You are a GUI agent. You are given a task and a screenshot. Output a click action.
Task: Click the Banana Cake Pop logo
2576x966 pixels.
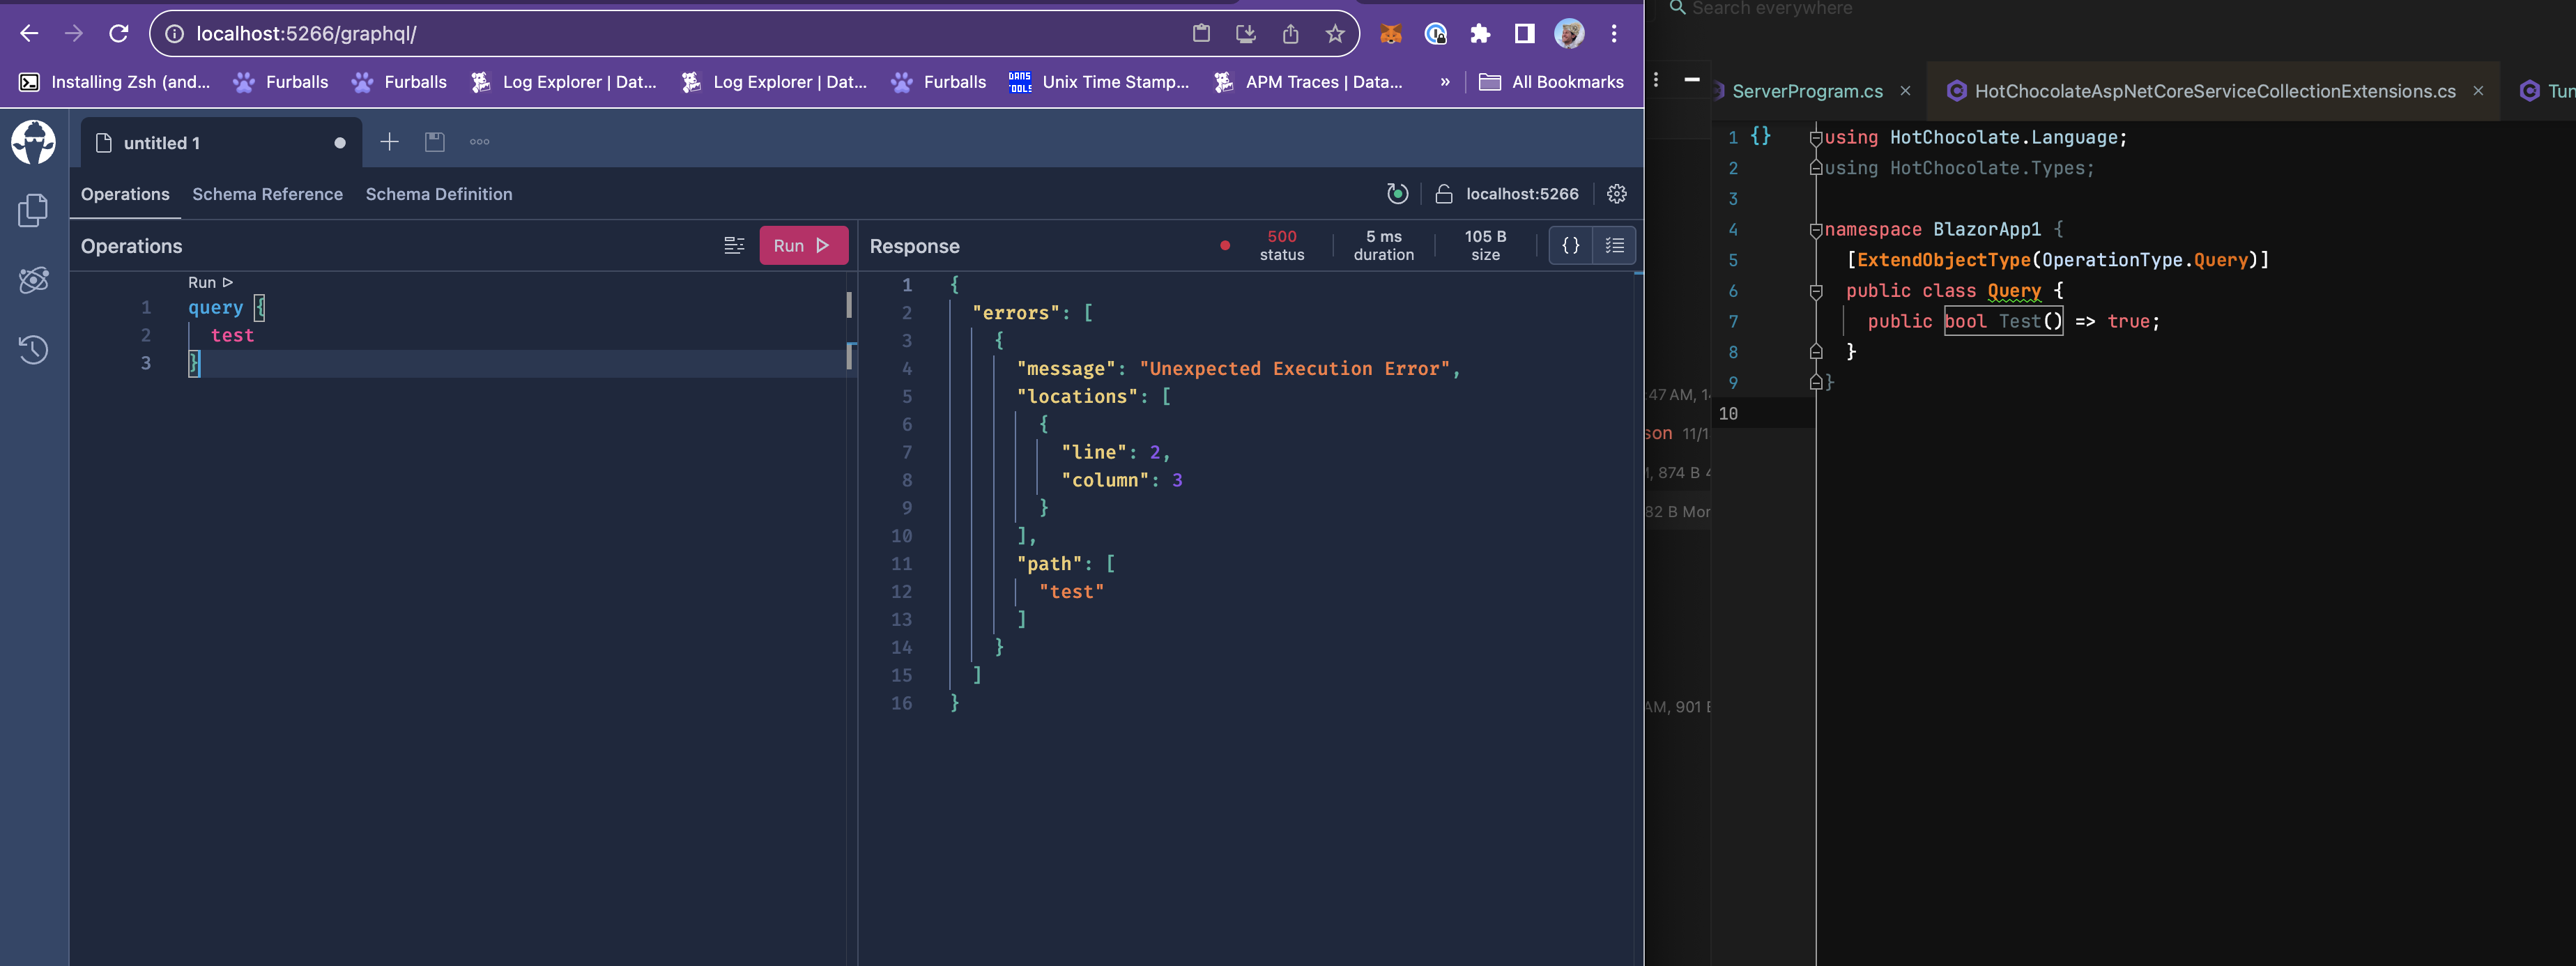tap(33, 141)
